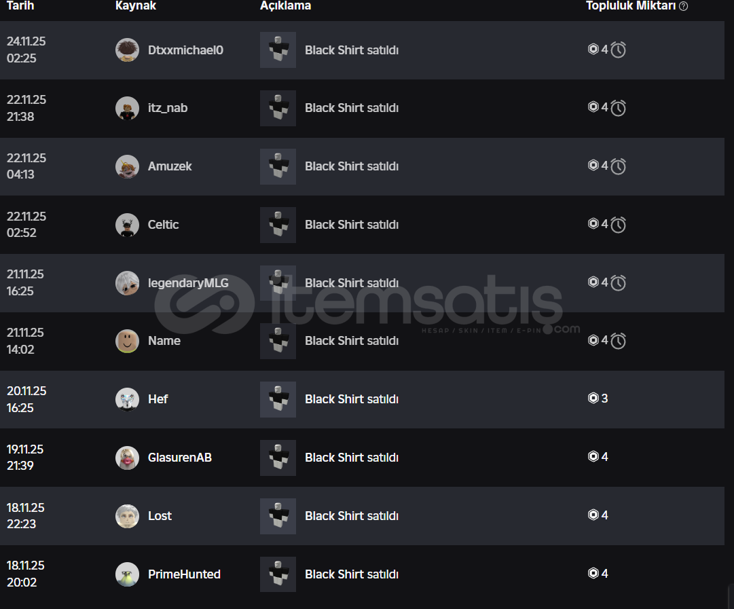Click the Robux icon in GlasurenAB row

pos(593,457)
